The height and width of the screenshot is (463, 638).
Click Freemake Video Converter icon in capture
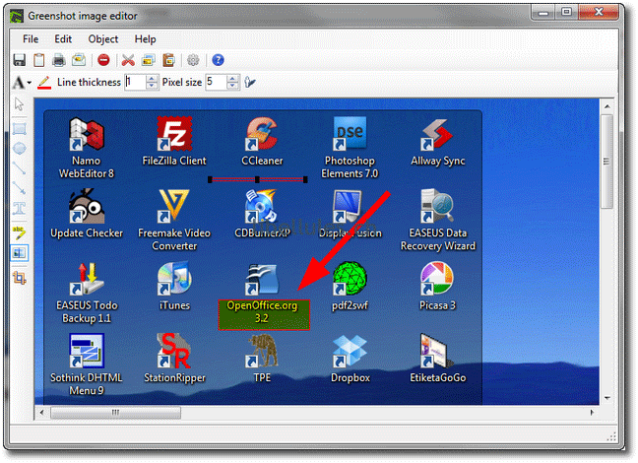(x=174, y=206)
